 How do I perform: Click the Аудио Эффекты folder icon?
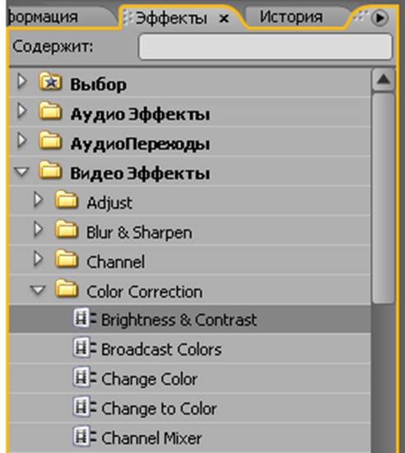[50, 110]
